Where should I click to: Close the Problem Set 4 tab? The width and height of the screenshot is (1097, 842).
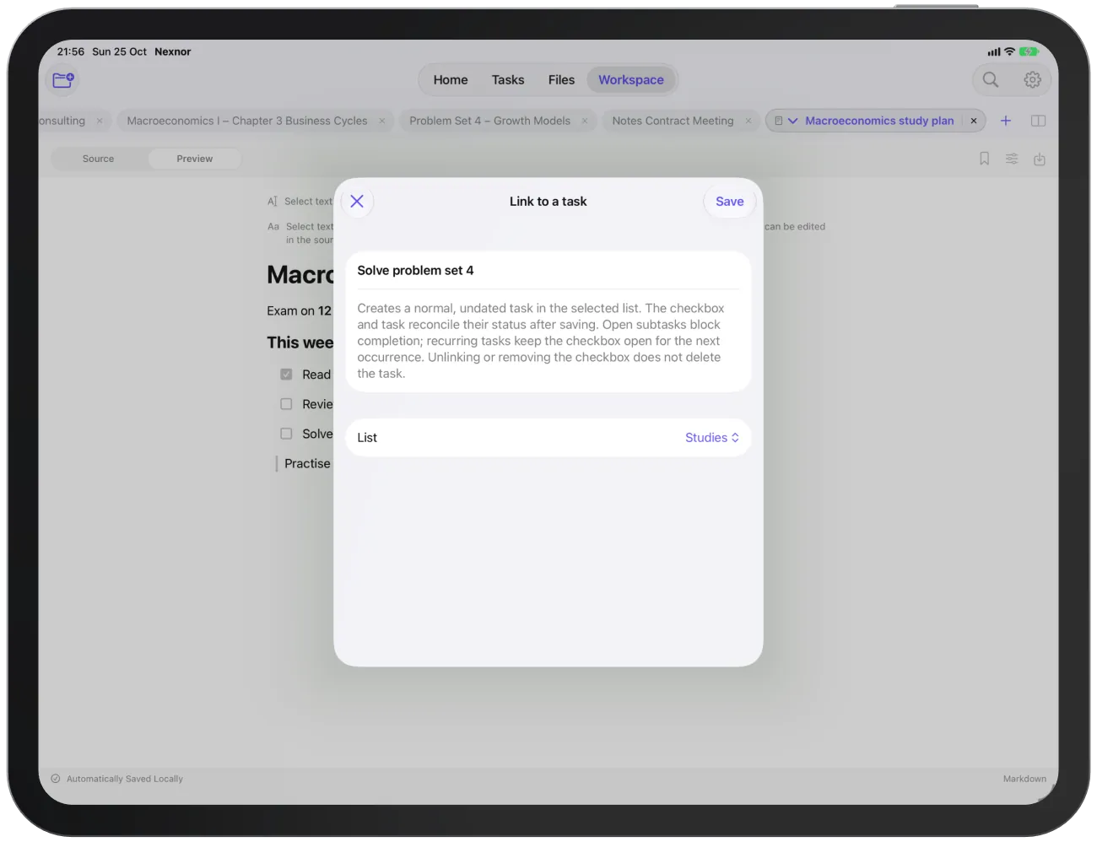[584, 121]
